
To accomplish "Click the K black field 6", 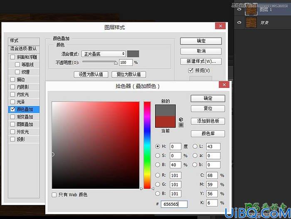I will click(x=212, y=203).
